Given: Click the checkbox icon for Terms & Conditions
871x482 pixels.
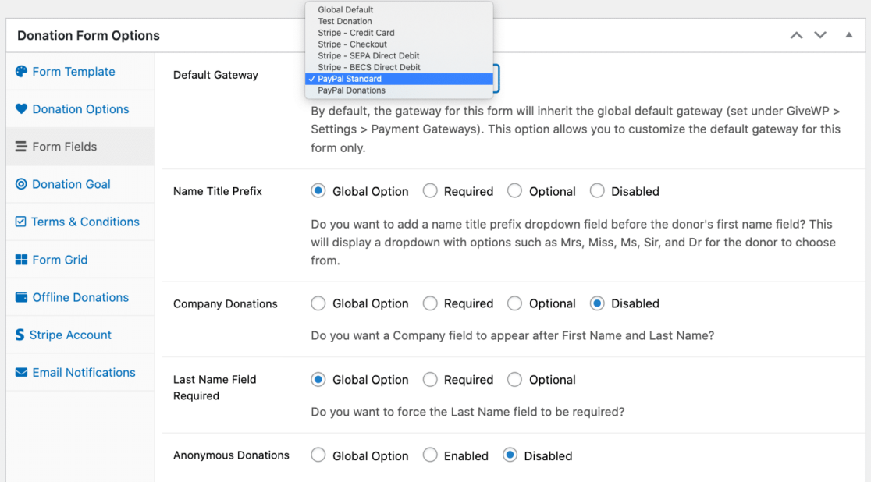Looking at the screenshot, I should coord(20,222).
